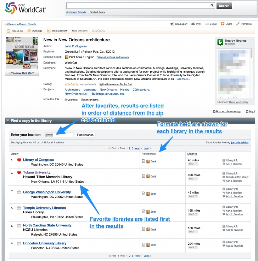Click Book link in George Washington University row
258x261 pixels.
pyautogui.click(x=153, y=194)
